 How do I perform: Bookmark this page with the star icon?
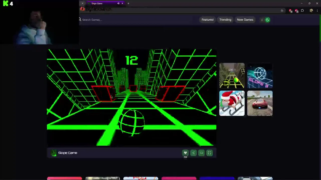pyautogui.click(x=282, y=10)
